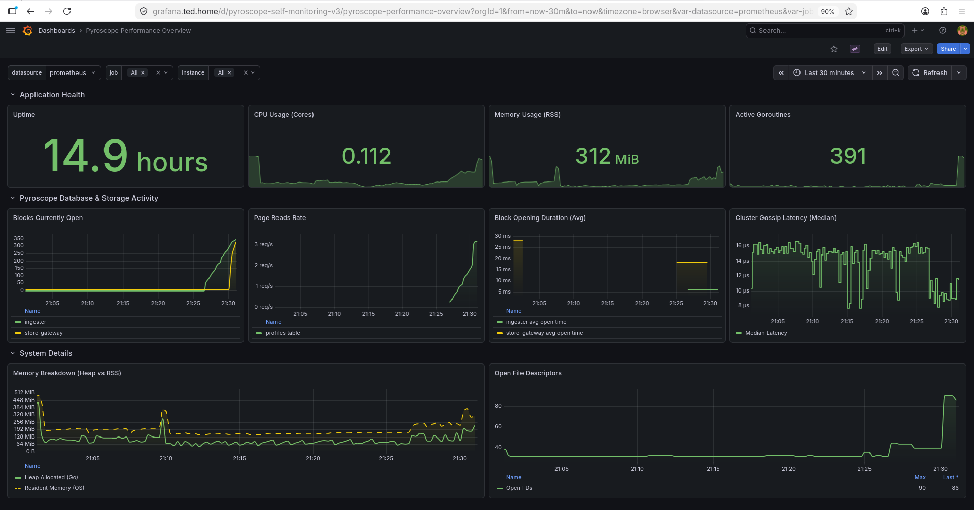This screenshot has width=974, height=510.
Task: Click the Share button
Action: click(x=948, y=49)
